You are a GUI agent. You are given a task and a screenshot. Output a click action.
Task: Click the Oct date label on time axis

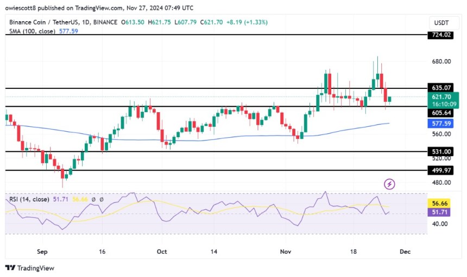point(162,252)
